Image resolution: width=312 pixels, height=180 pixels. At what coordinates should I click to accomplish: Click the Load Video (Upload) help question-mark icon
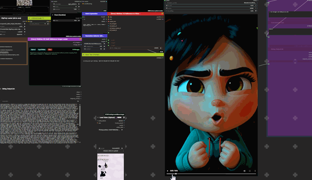tap(124, 117)
